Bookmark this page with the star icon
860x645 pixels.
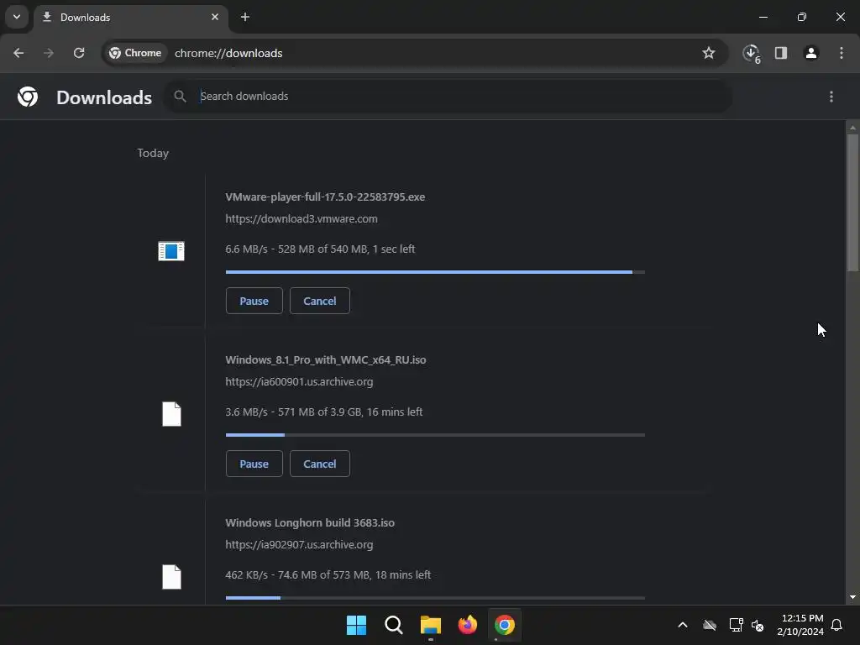point(709,53)
